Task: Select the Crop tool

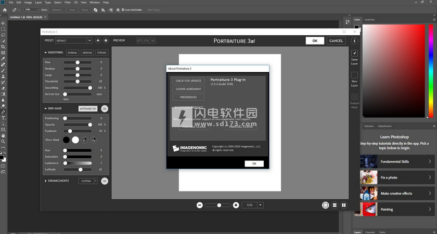Action: click(3, 47)
